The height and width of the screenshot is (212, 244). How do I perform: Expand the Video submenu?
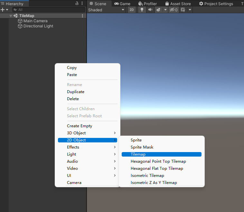point(88,169)
